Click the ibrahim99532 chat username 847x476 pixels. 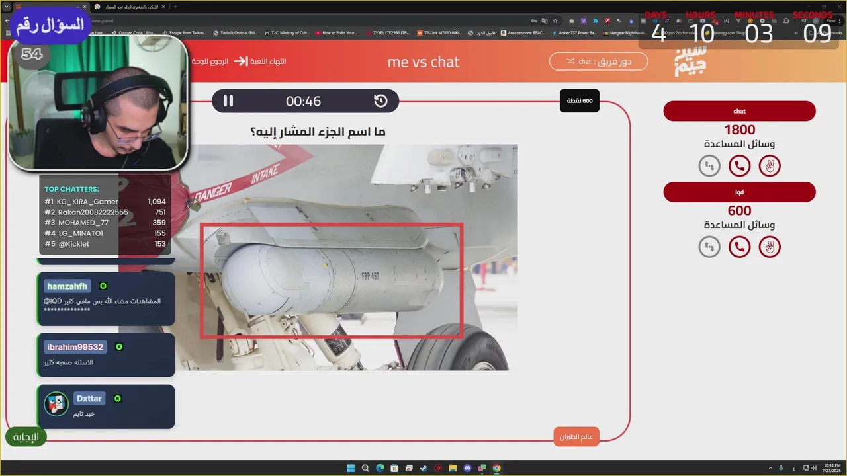tap(75, 347)
